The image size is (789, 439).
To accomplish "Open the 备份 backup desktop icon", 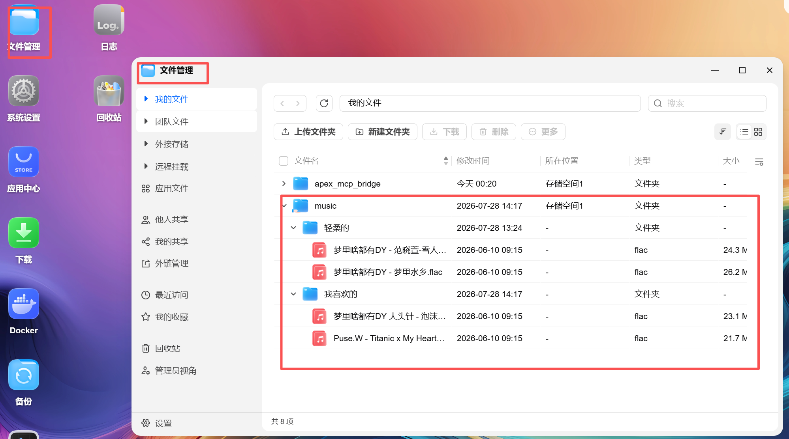I will [x=24, y=383].
